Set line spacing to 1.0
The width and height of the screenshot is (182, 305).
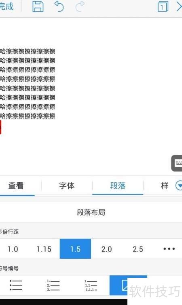[13, 249]
